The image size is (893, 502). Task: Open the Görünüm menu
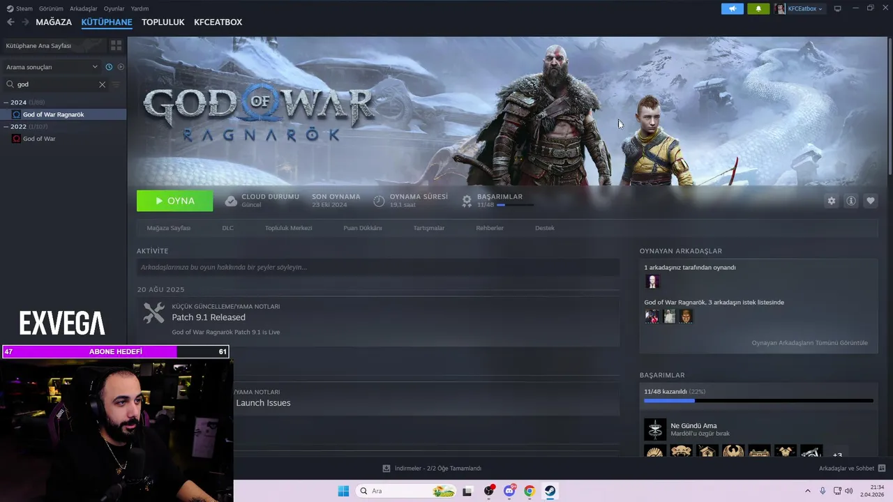pos(51,8)
